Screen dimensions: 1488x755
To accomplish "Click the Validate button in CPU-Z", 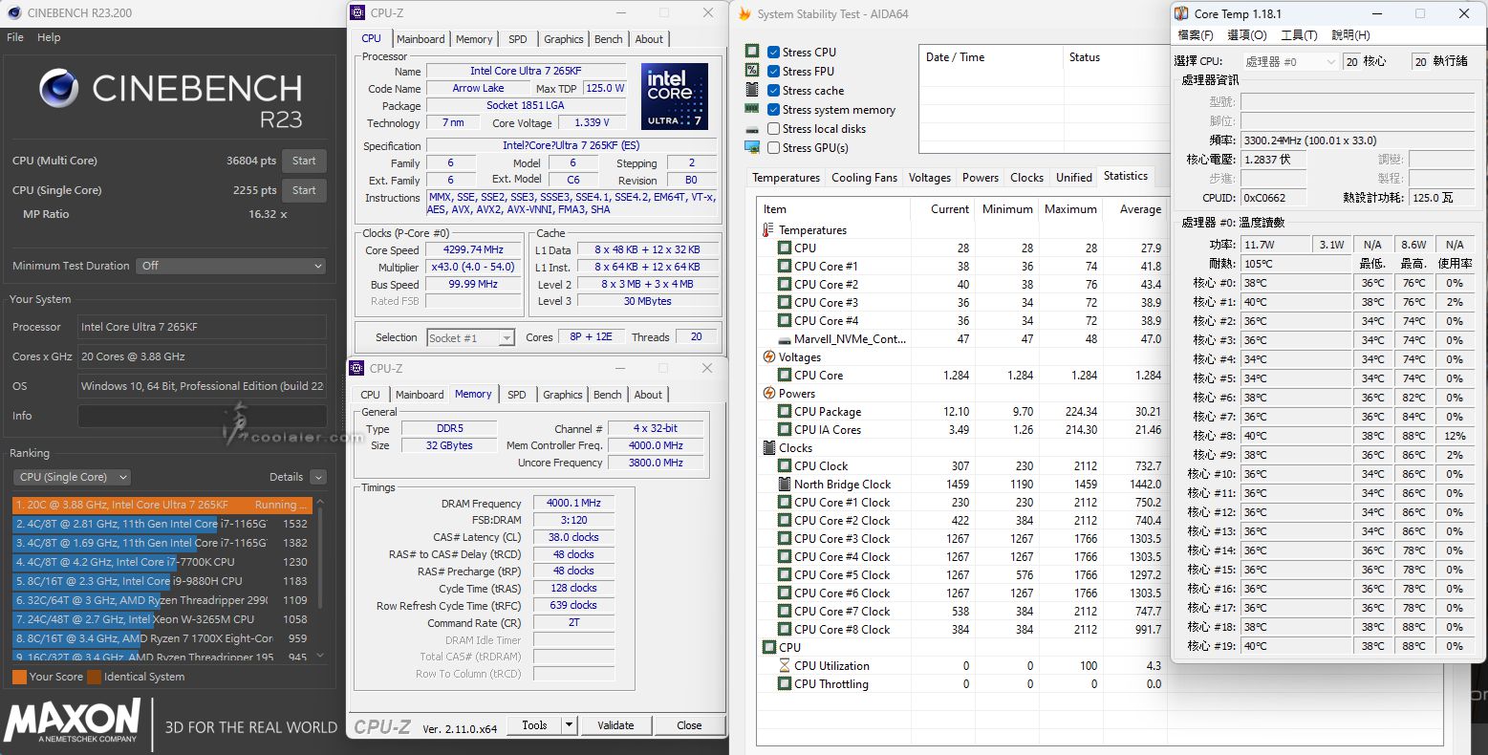I will point(615,725).
